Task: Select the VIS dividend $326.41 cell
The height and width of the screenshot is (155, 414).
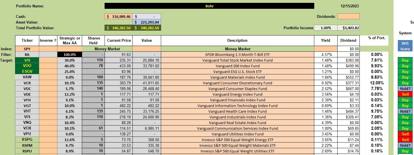Action: [x=348, y=117]
